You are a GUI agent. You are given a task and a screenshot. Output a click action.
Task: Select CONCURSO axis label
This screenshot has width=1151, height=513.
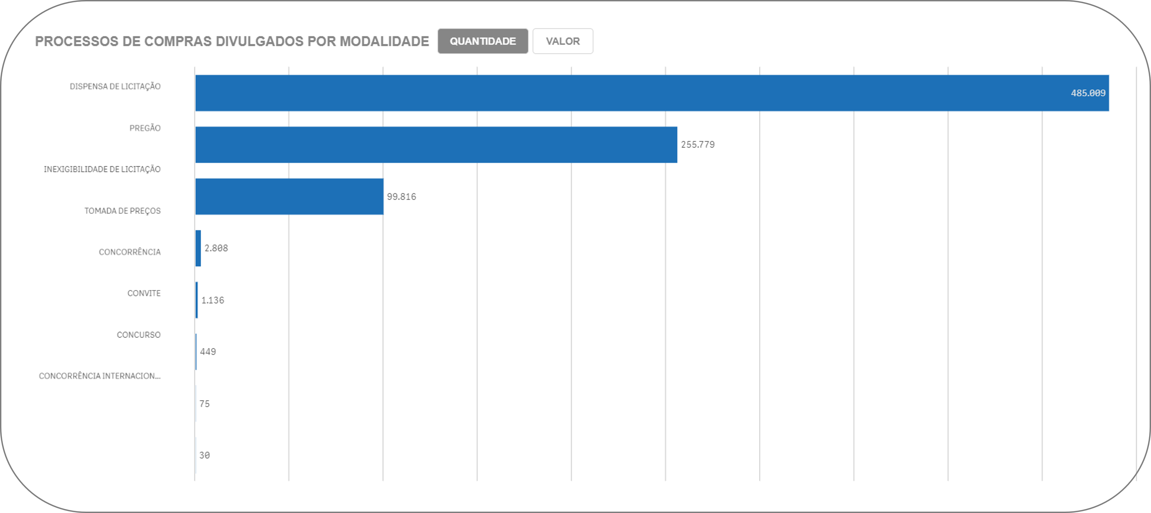pyautogui.click(x=138, y=335)
